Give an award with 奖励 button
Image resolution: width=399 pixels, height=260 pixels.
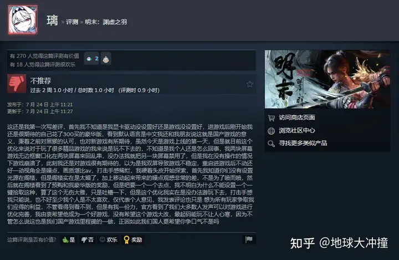133,239
